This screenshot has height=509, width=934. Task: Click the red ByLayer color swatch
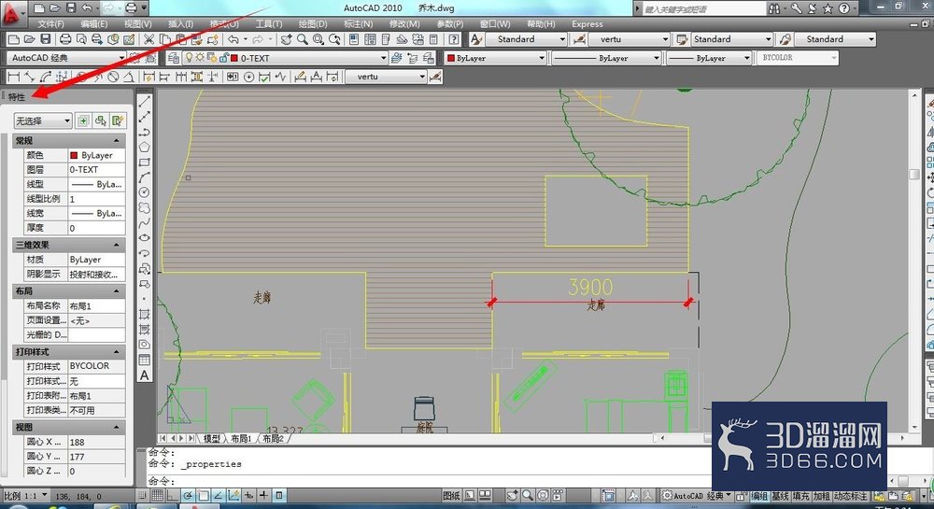pyautogui.click(x=74, y=155)
